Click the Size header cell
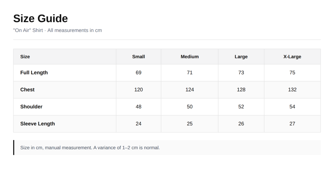 (x=65, y=57)
